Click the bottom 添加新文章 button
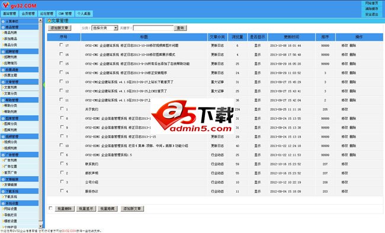385x233 pixels. coord(132,209)
